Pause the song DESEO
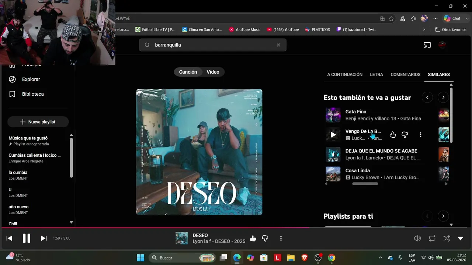Screen dimensions: 472x265 (27, 238)
